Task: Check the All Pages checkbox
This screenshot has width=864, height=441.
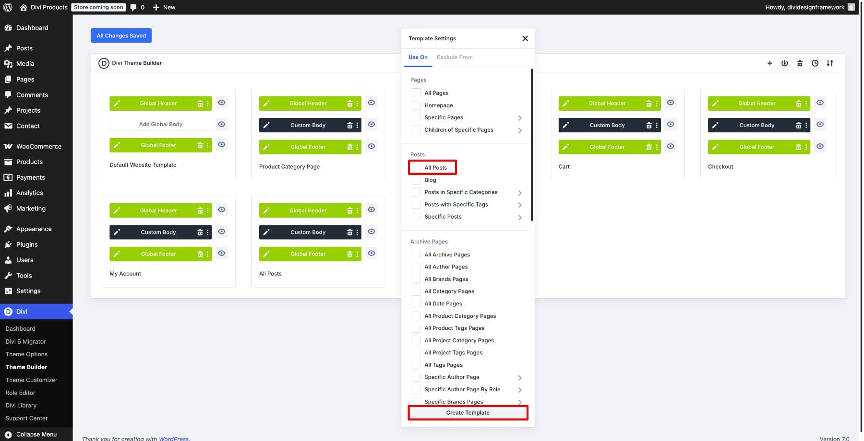Action: point(416,93)
